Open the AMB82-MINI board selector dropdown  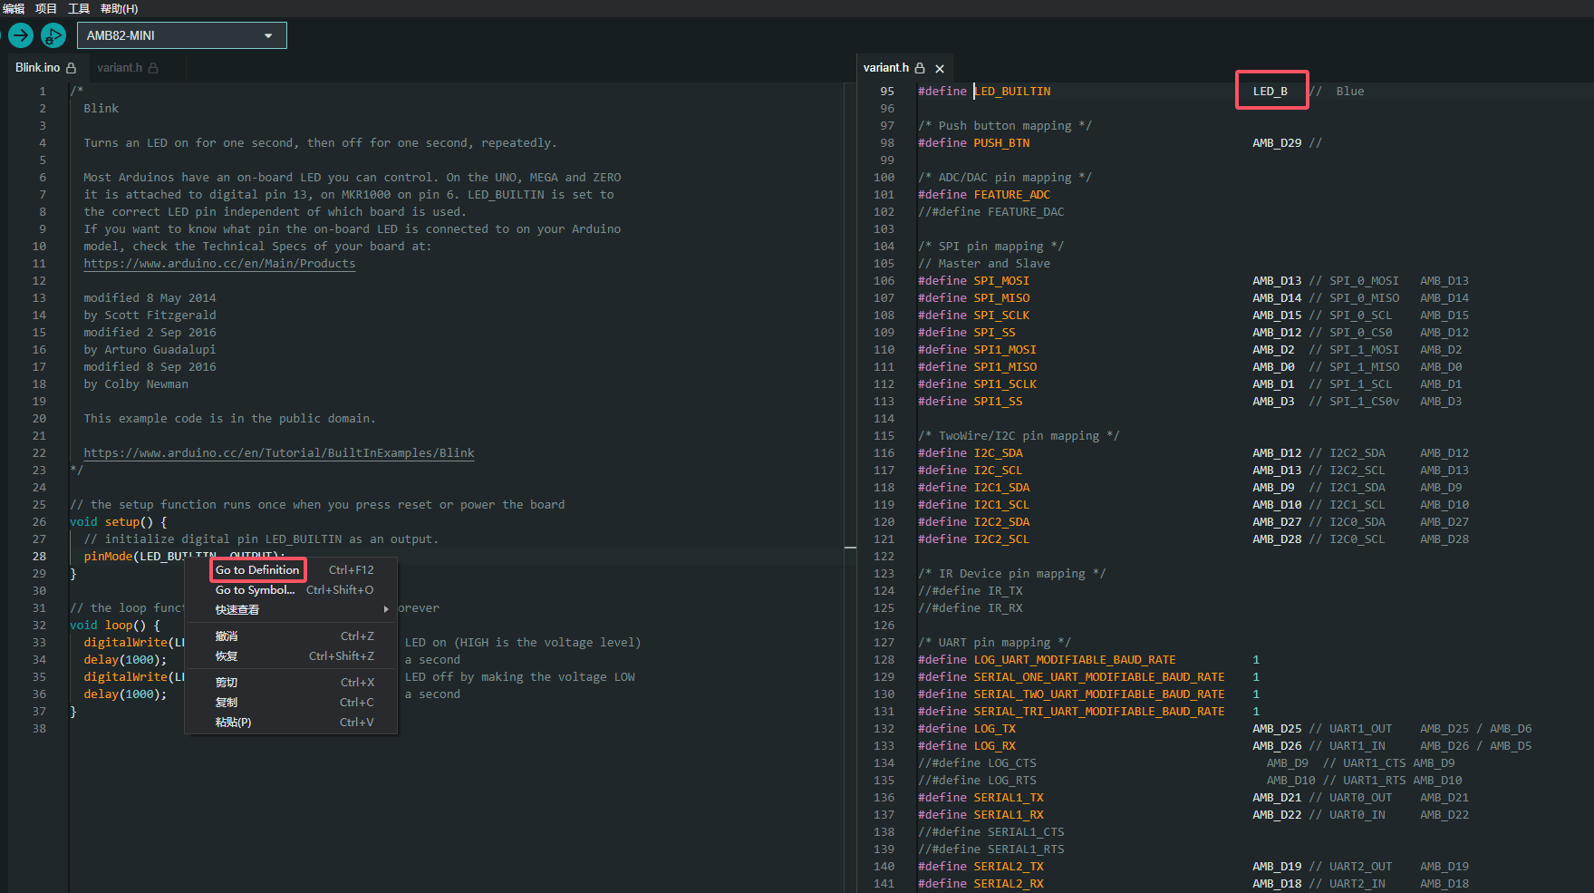point(182,35)
